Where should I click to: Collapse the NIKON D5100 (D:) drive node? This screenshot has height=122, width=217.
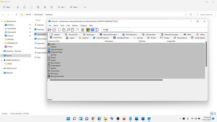(x=2, y=60)
